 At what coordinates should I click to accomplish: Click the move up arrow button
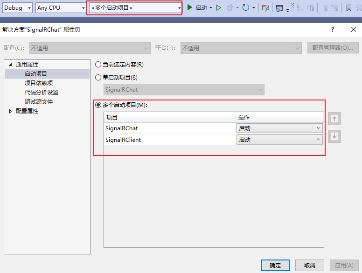[334, 119]
